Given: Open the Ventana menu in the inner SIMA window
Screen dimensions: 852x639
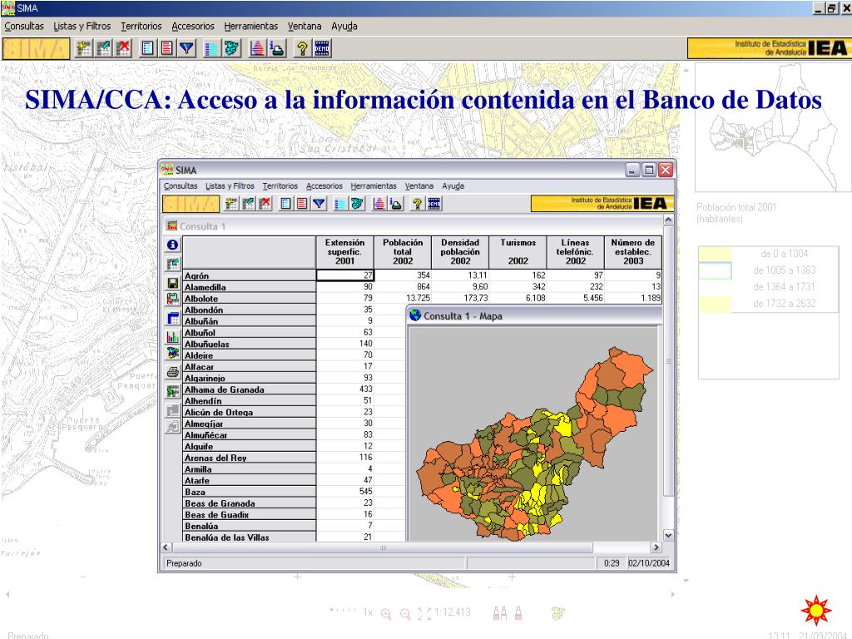Looking at the screenshot, I should pos(419,186).
